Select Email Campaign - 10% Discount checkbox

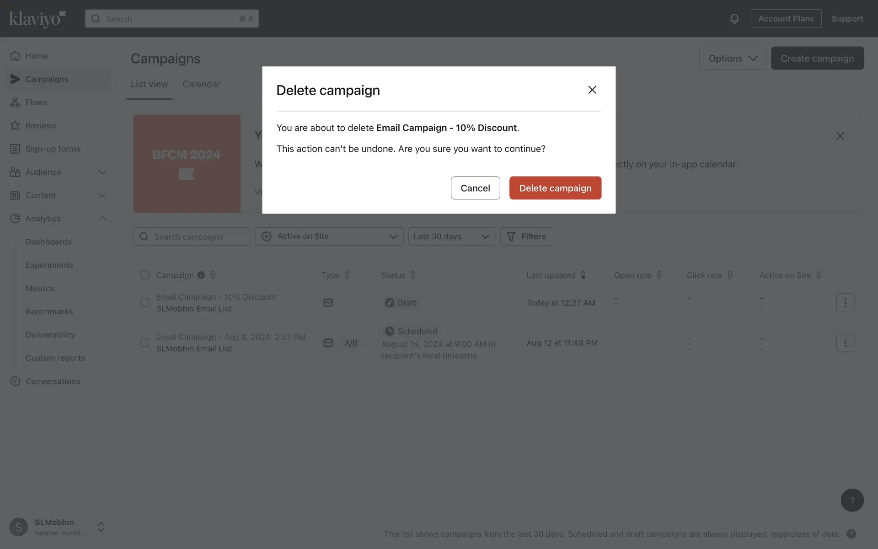[145, 302]
